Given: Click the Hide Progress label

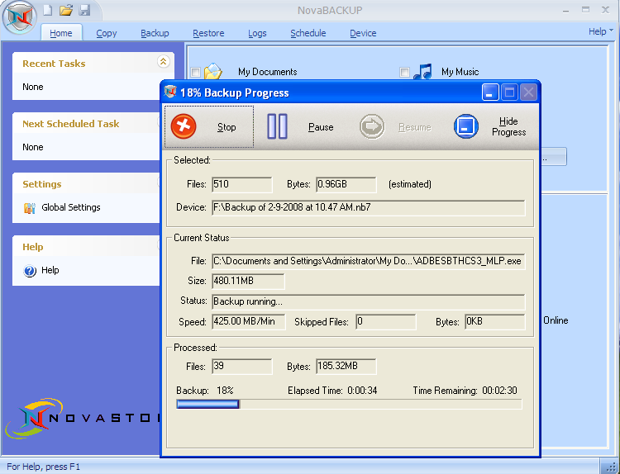Looking at the screenshot, I should click(x=509, y=127).
